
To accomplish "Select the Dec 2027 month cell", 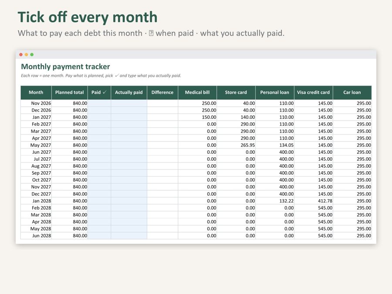I will [36, 194].
